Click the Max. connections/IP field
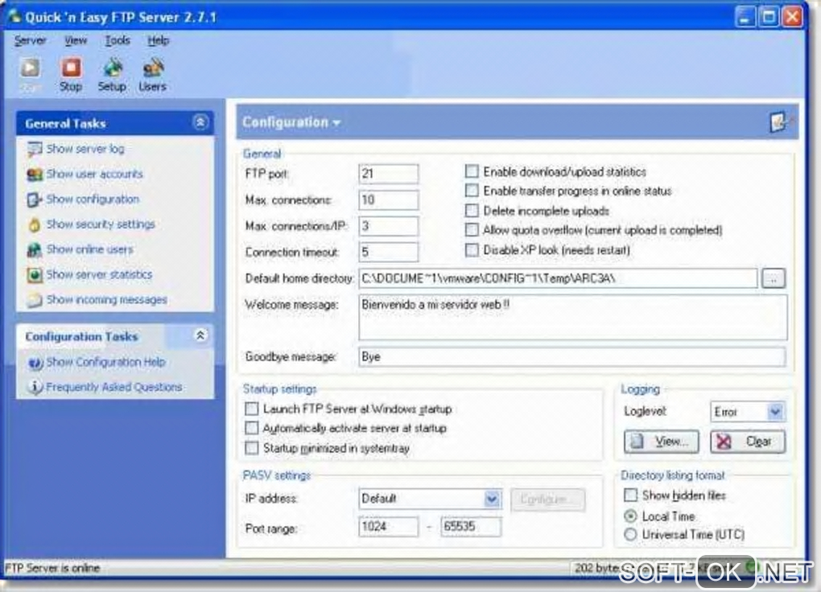This screenshot has width=821, height=592. tap(389, 226)
